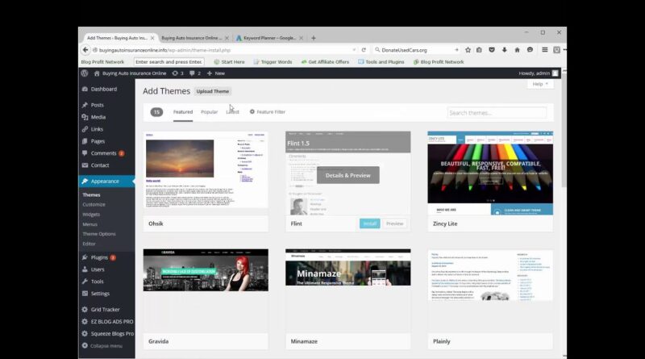Click Preview button for Flint theme
The width and height of the screenshot is (645, 359).
coord(394,223)
